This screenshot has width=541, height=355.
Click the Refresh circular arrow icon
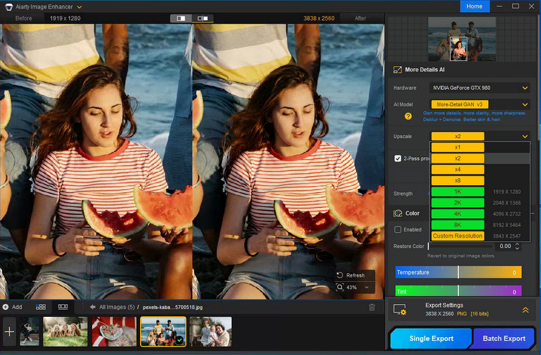click(x=340, y=275)
